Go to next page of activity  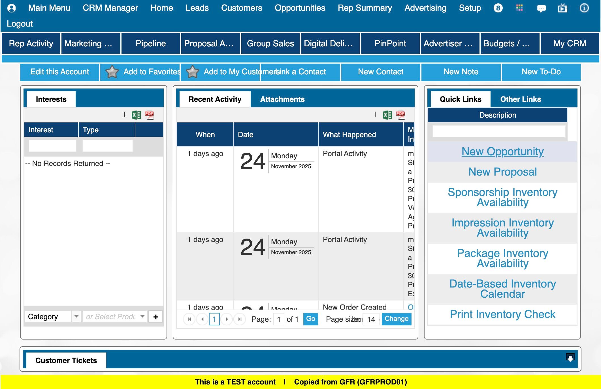227,319
